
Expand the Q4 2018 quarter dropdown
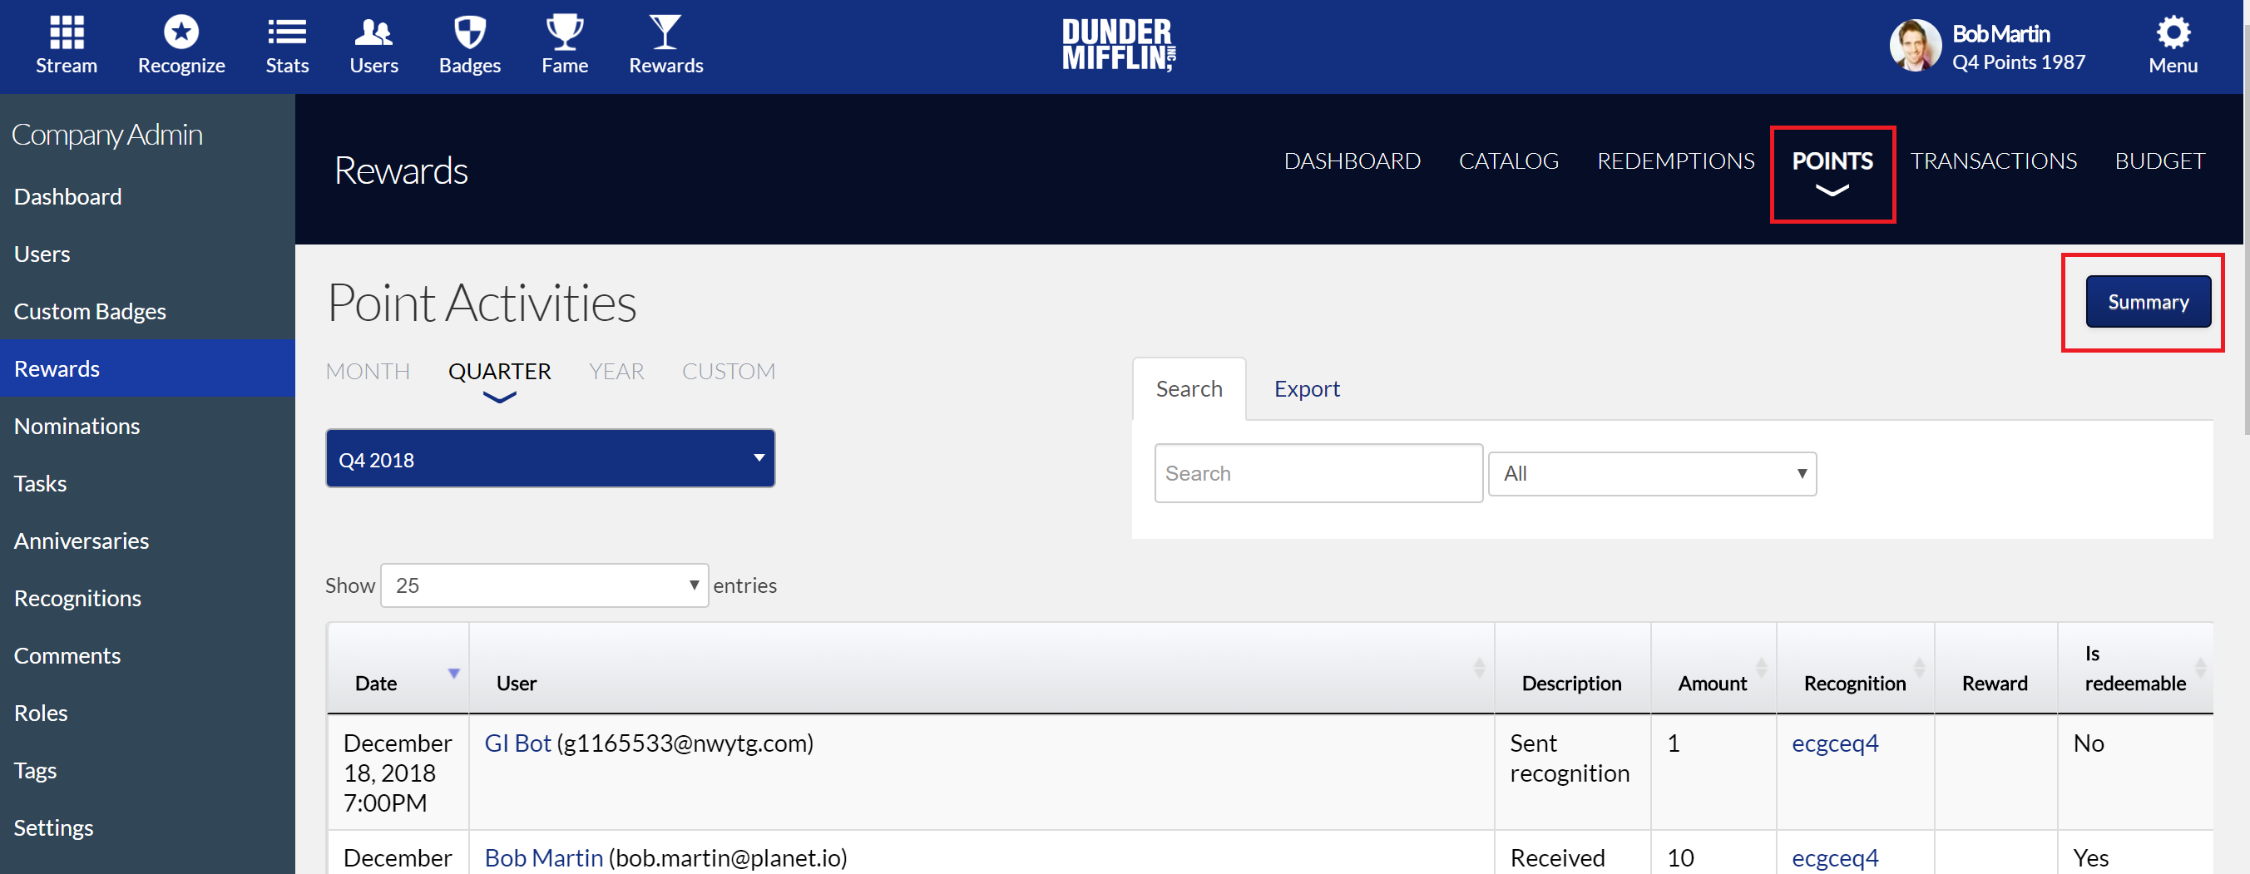coord(551,458)
